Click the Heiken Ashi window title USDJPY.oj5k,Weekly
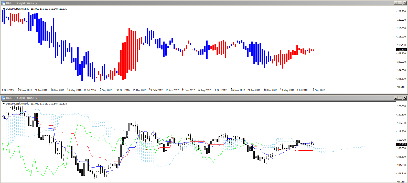The height and width of the screenshot is (183, 408). click(x=22, y=3)
